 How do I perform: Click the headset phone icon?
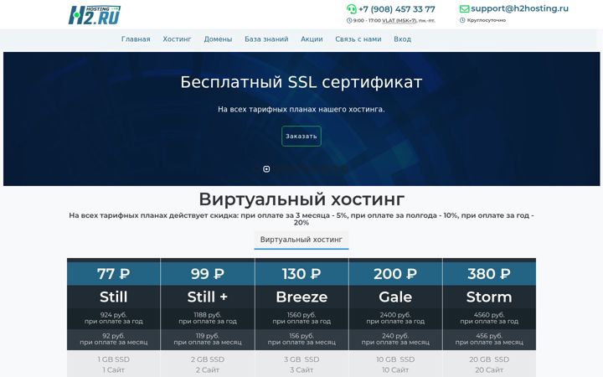351,9
